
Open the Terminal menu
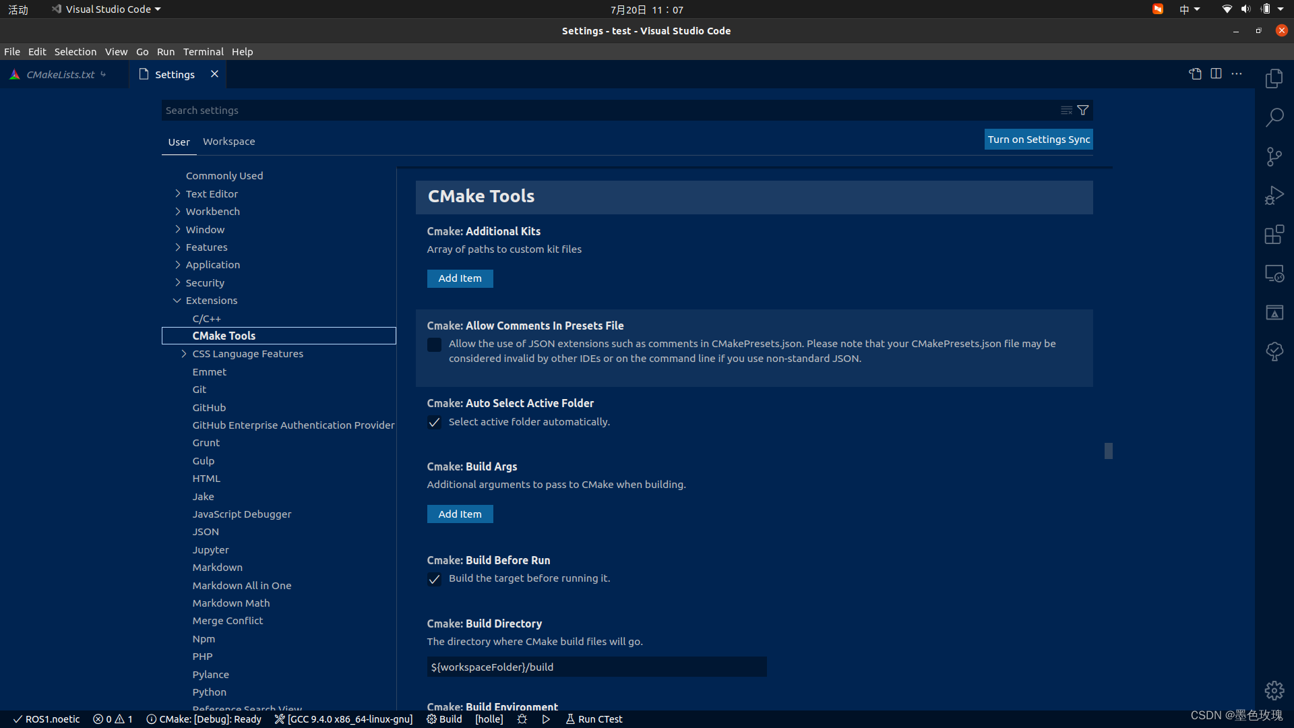[204, 52]
